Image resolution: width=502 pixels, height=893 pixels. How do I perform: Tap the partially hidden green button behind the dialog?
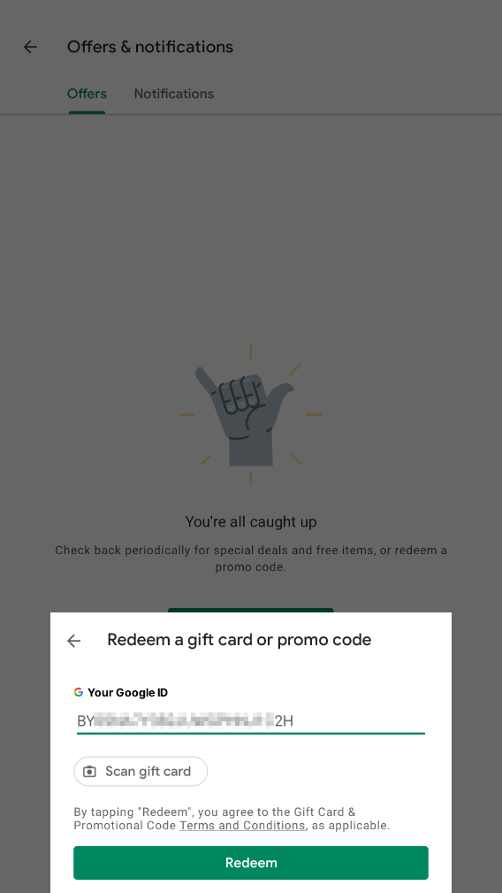[x=251, y=610]
